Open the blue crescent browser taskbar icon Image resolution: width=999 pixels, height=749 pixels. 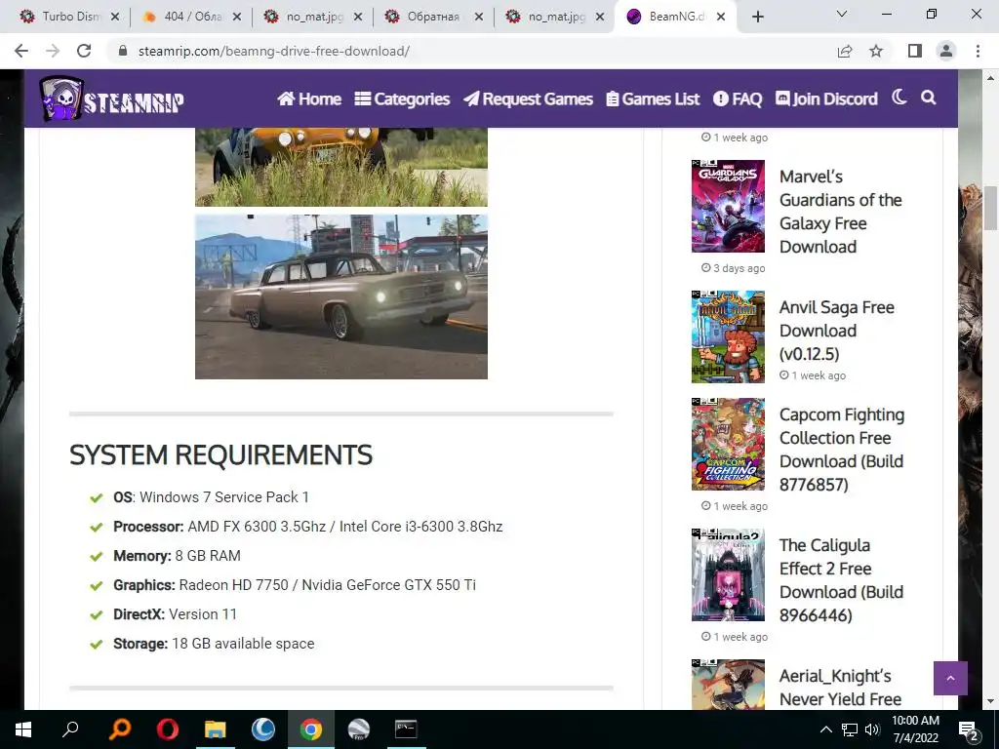(262, 729)
